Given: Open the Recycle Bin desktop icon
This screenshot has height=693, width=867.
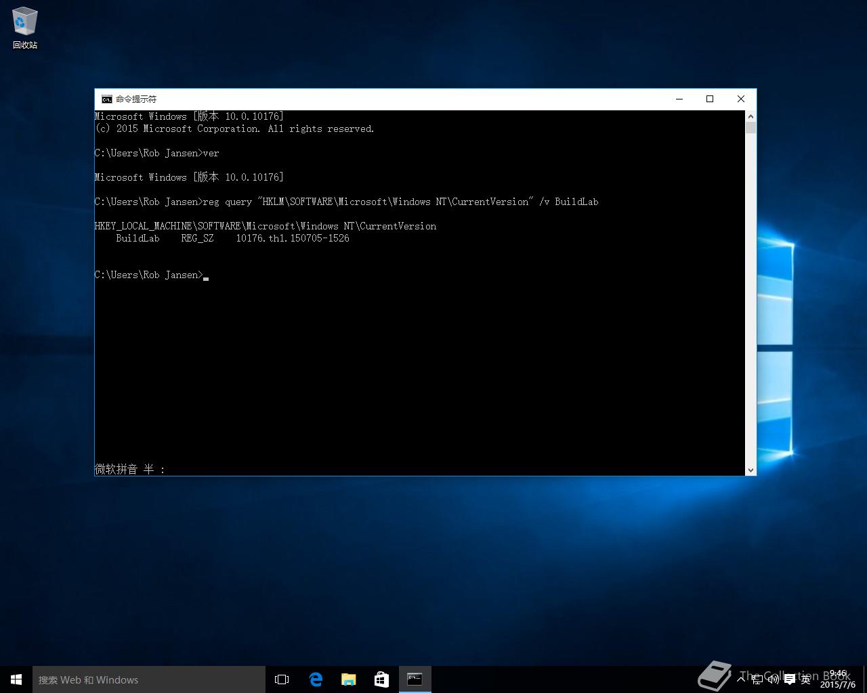Looking at the screenshot, I should 25,28.
